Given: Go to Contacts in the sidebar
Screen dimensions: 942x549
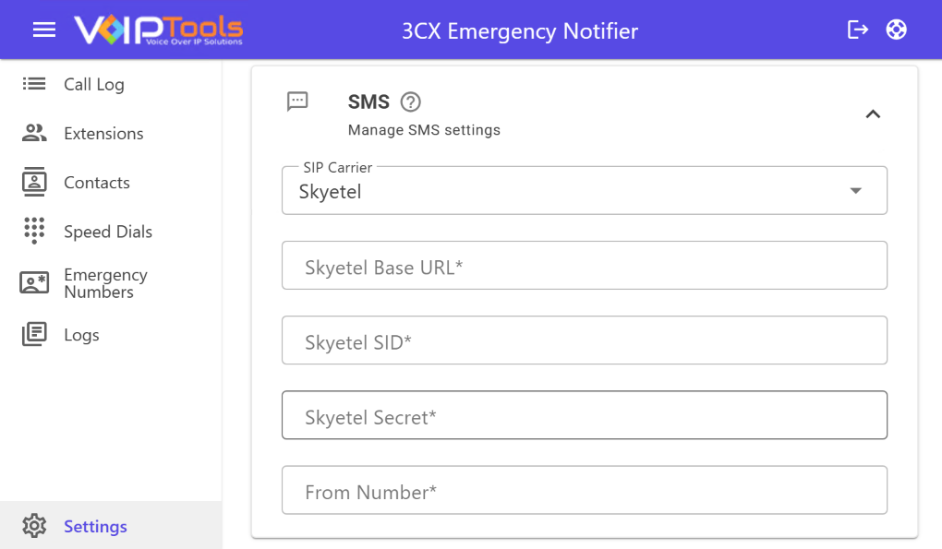Looking at the screenshot, I should 96,183.
